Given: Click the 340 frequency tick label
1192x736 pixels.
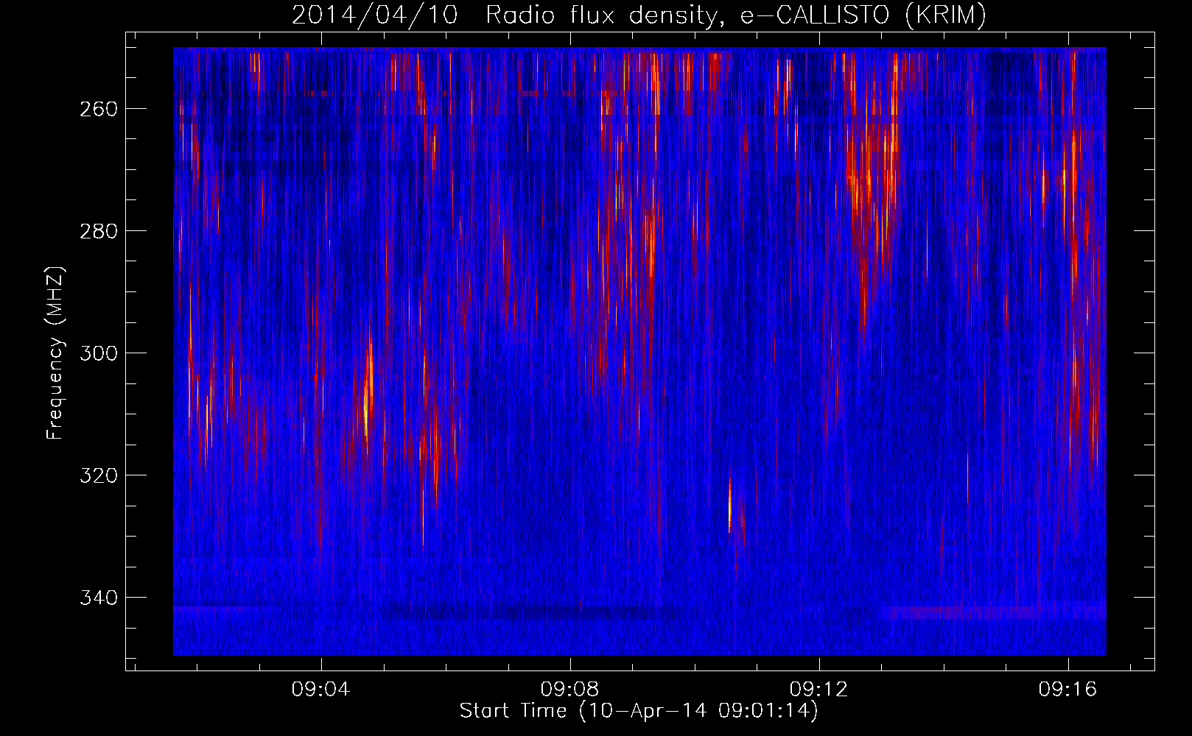Looking at the screenshot, I should pyautogui.click(x=99, y=598).
